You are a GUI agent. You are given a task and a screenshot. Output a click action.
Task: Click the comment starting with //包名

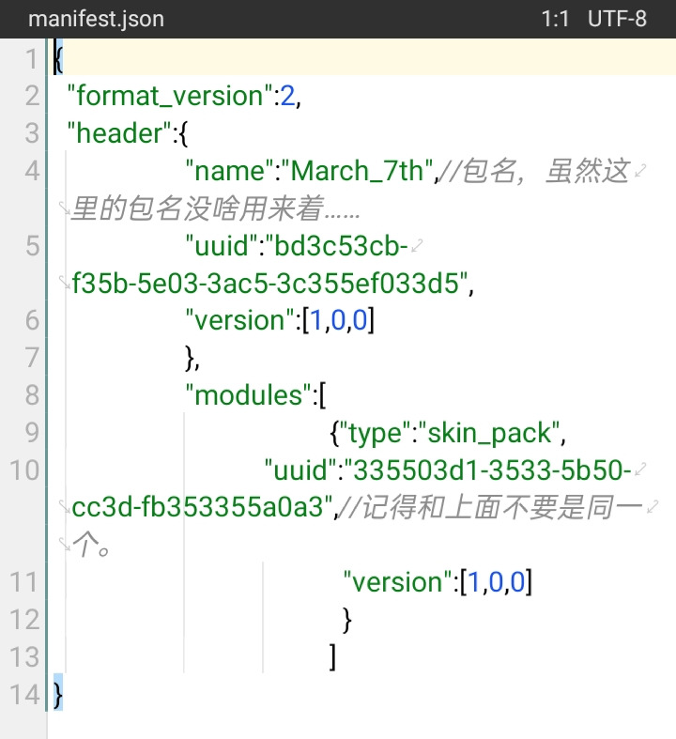[x=533, y=171]
